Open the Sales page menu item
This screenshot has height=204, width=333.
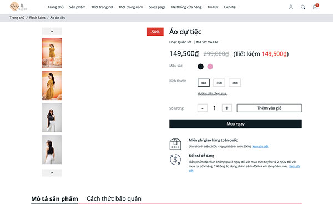[157, 7]
